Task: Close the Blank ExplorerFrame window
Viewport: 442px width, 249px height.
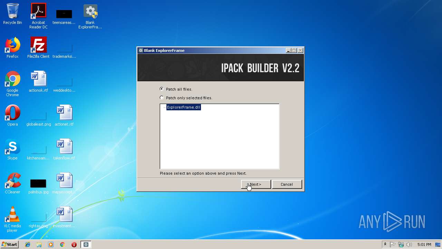Action: (300, 50)
